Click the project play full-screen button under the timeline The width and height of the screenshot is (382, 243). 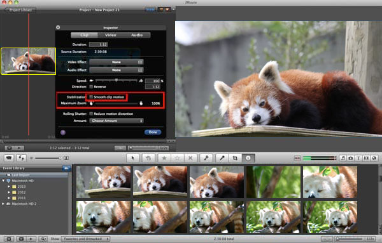[x=10, y=148]
